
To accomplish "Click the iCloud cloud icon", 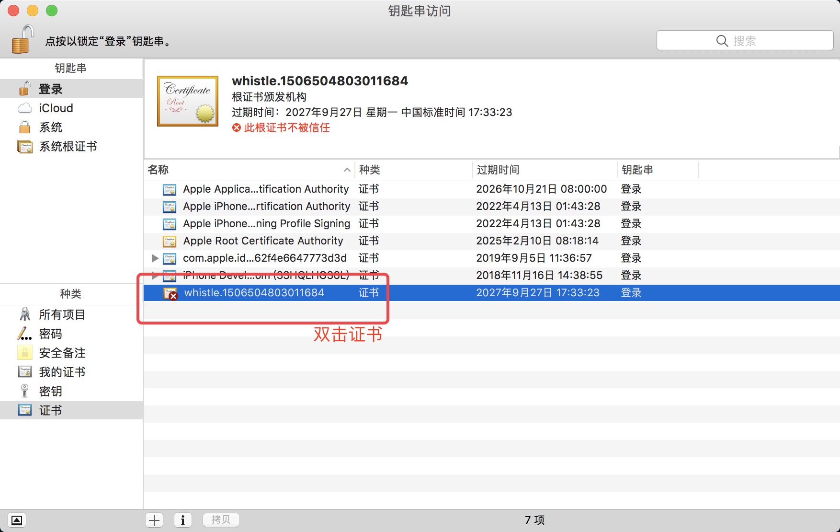I will [x=25, y=108].
